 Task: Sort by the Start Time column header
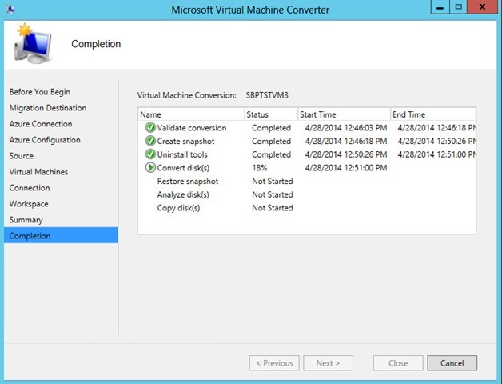[345, 114]
